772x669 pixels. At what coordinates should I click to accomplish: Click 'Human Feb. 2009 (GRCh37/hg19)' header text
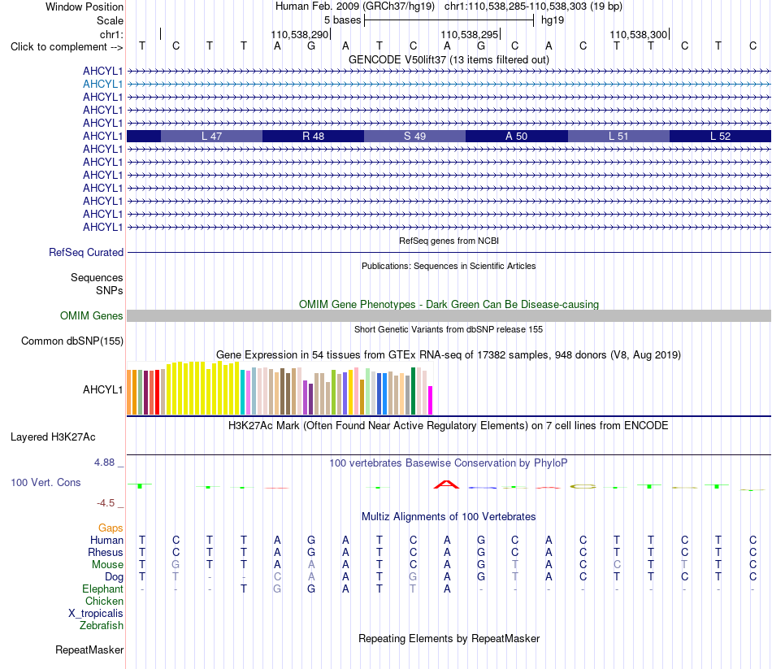click(x=355, y=7)
